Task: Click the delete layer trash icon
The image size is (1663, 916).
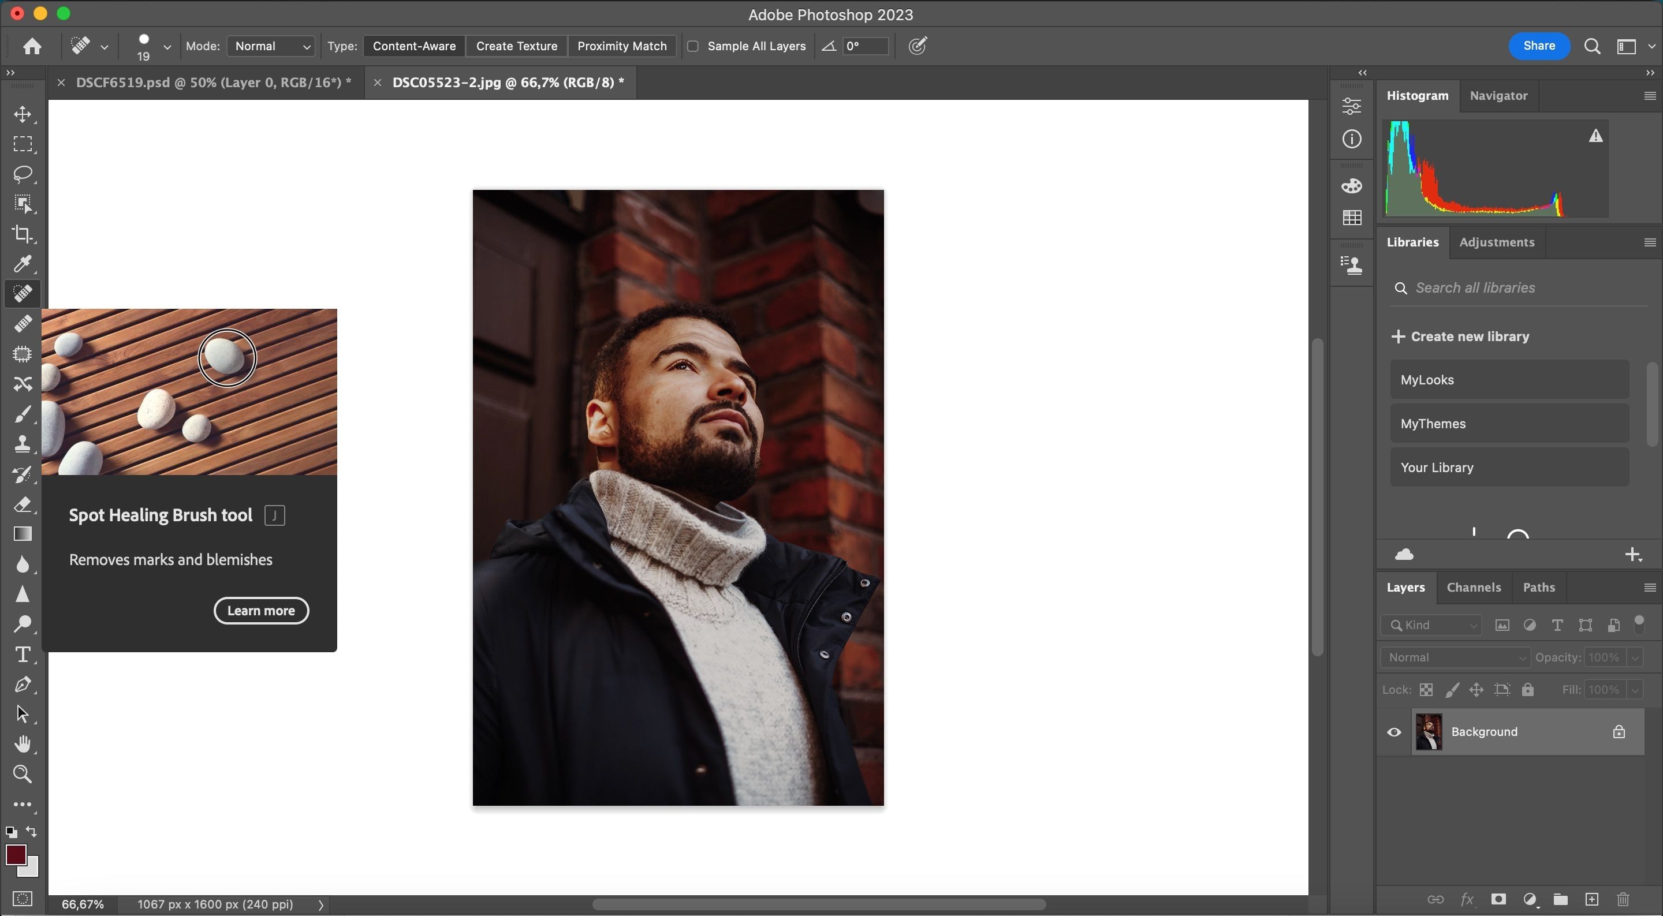Action: pos(1623,899)
